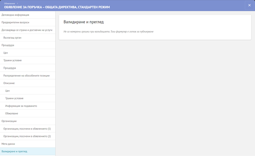Open Тръжни условия under Процедура section
This screenshot has height=156, width=255.
pos(12,60)
